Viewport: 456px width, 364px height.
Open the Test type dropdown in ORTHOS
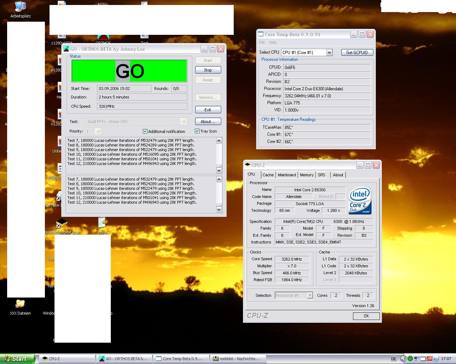(184, 122)
